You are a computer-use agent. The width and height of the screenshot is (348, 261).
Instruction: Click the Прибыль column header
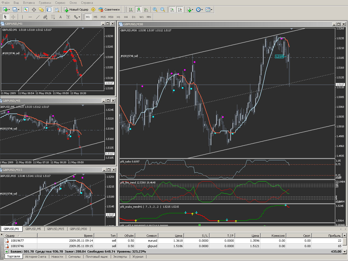[327, 236]
